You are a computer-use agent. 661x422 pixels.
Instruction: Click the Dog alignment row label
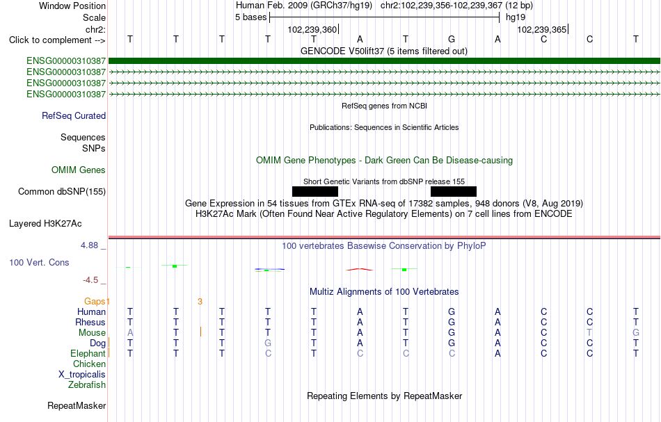click(97, 343)
